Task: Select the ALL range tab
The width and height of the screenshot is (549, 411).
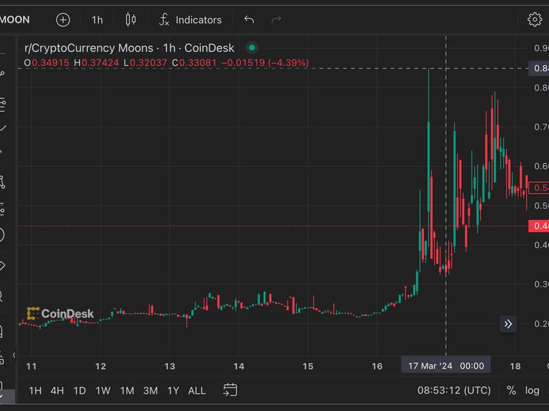Action: pos(197,390)
